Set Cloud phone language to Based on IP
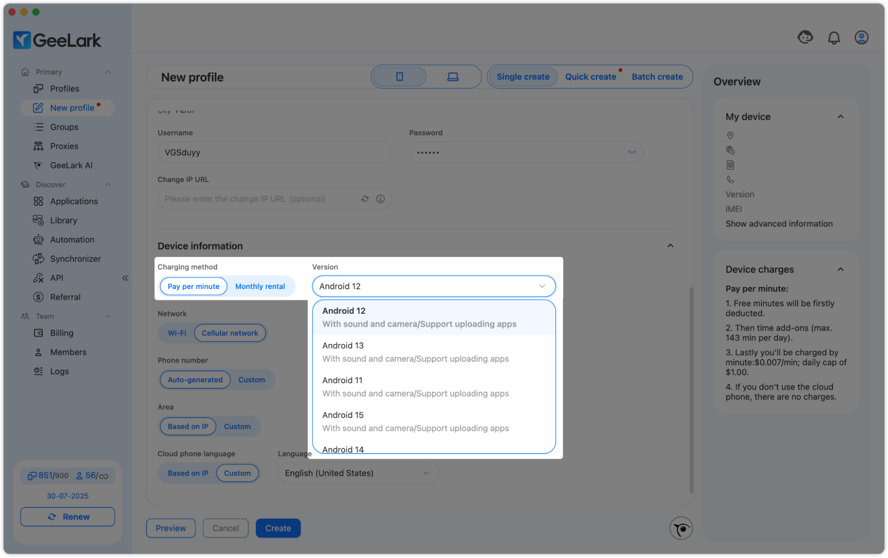This screenshot has width=888, height=558. tap(188, 473)
